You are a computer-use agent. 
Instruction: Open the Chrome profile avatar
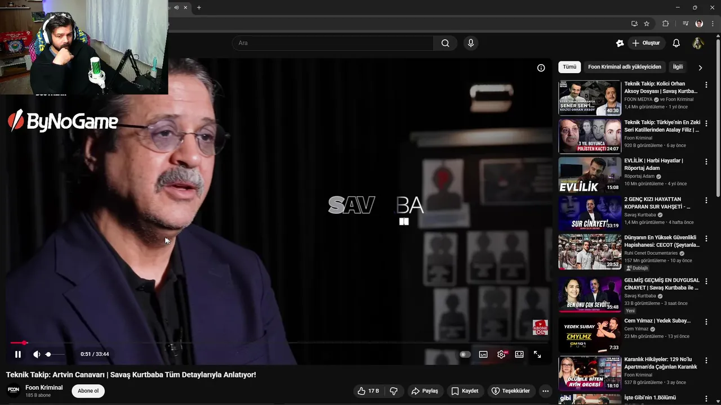(x=699, y=24)
